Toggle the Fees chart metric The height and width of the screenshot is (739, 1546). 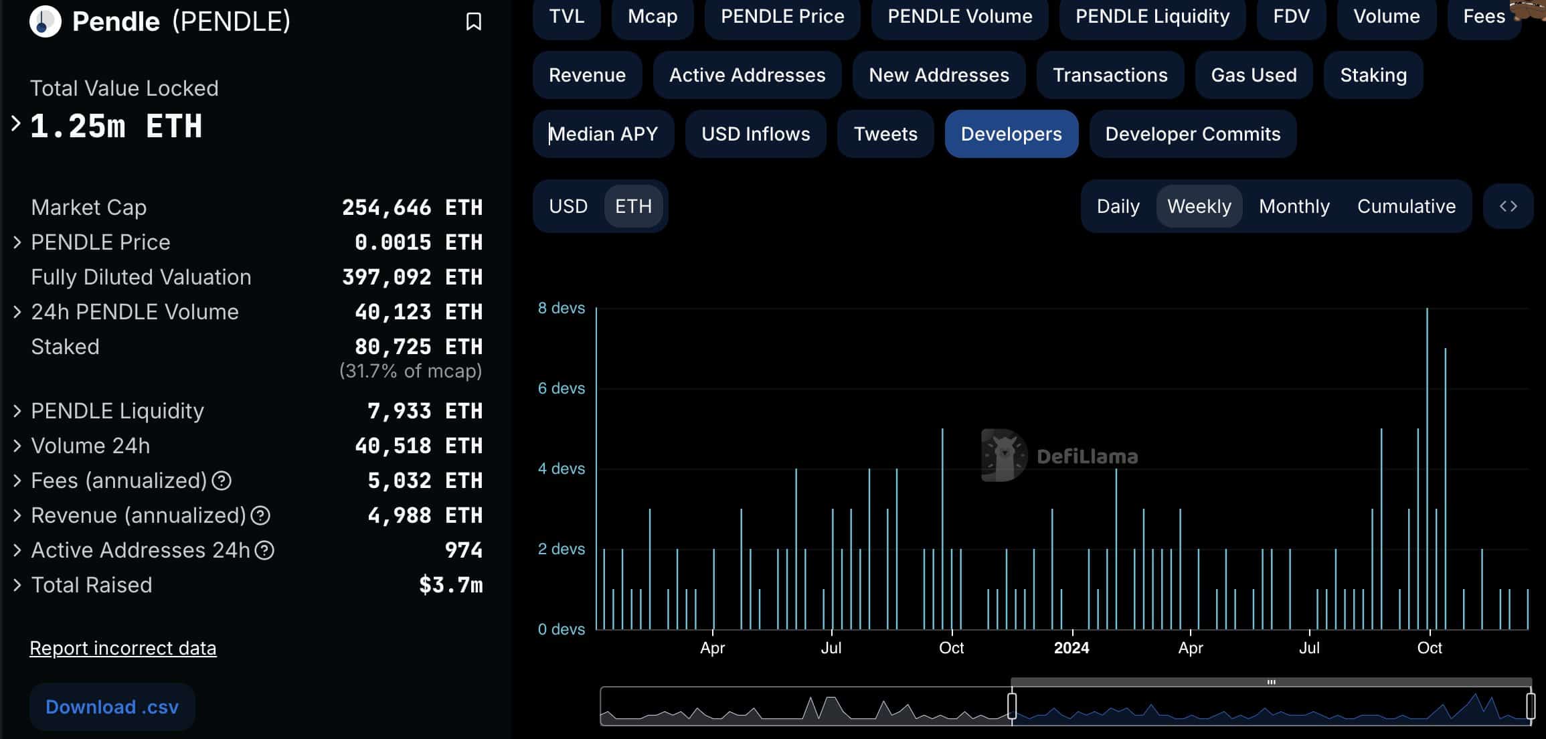click(1484, 17)
